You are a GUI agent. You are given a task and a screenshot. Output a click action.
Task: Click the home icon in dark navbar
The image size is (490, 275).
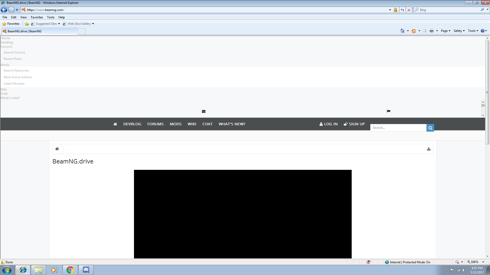(115, 124)
